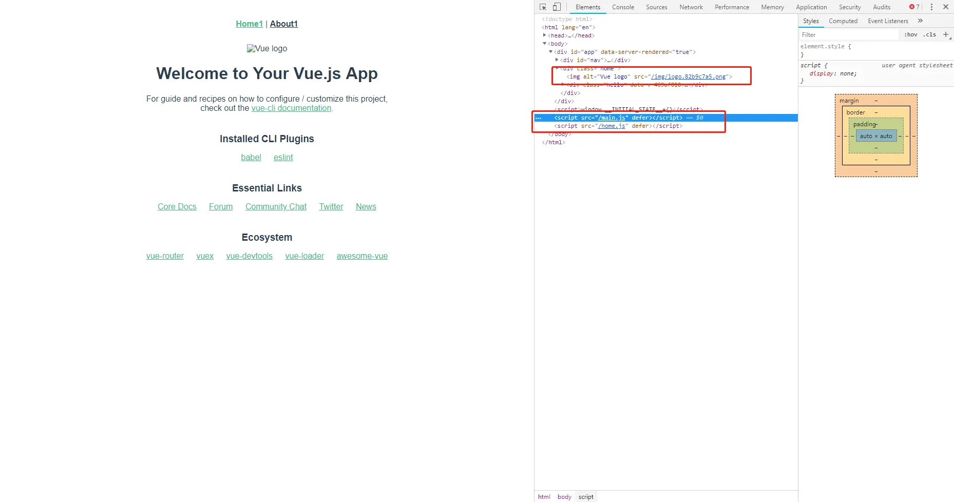
Task: Collapse the body element node
Action: [545, 44]
